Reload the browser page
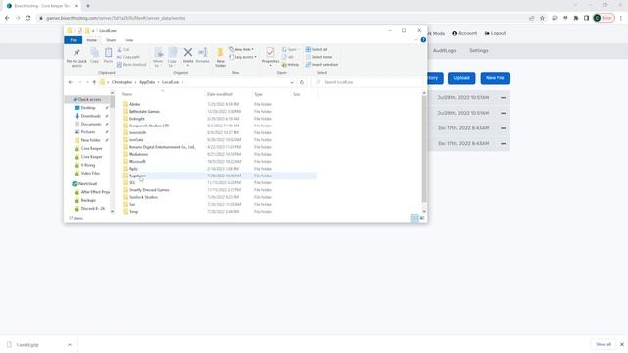 pos(28,18)
